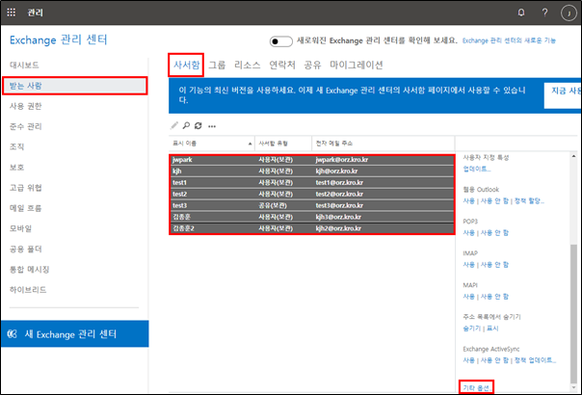
Task: Click 사용 link under IMAP
Action: 469,265
